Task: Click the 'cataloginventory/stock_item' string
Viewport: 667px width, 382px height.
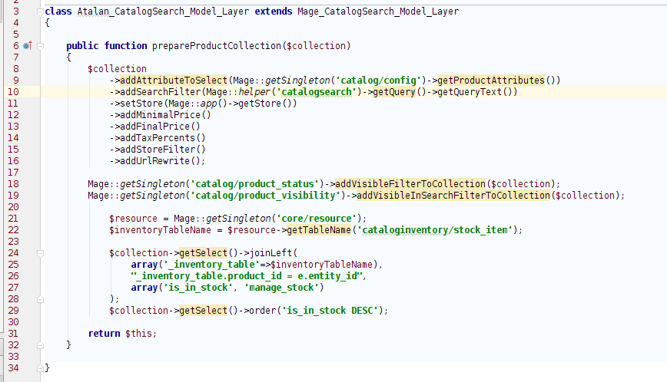Action: [435, 229]
